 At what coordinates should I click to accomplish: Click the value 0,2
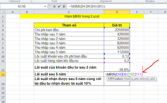127,61
